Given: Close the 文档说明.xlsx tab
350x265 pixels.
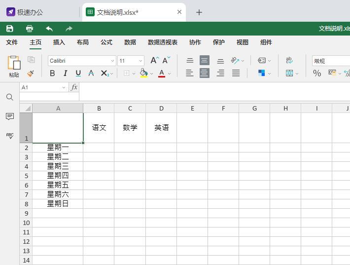Looking at the screenshot, I should coord(179,12).
